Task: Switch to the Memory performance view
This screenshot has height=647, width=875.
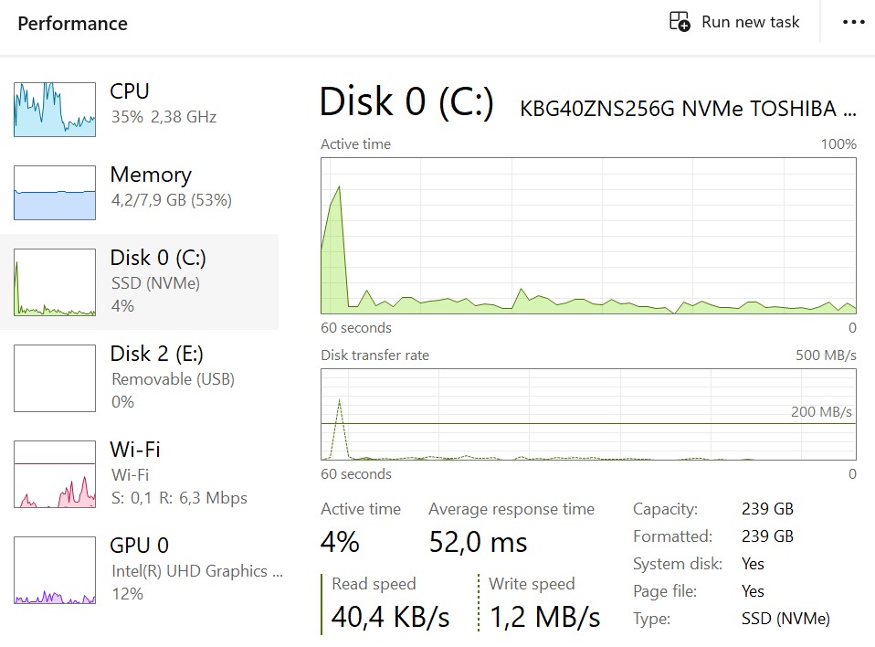Action: (171, 186)
